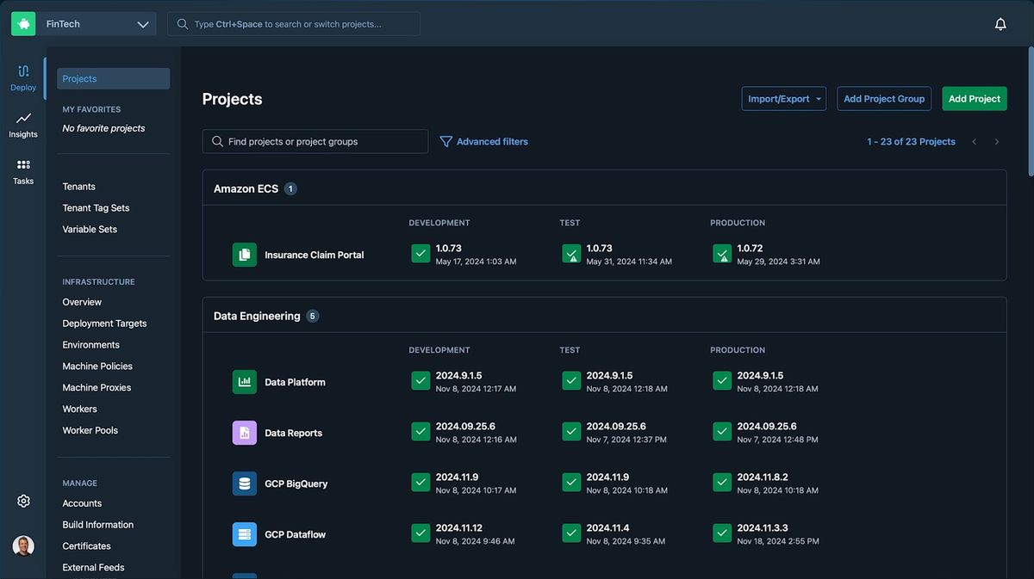Open Variable Sets from sidebar menu

[x=90, y=229]
